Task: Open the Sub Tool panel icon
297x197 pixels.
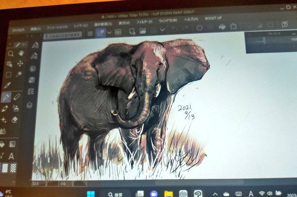Action: [35, 45]
